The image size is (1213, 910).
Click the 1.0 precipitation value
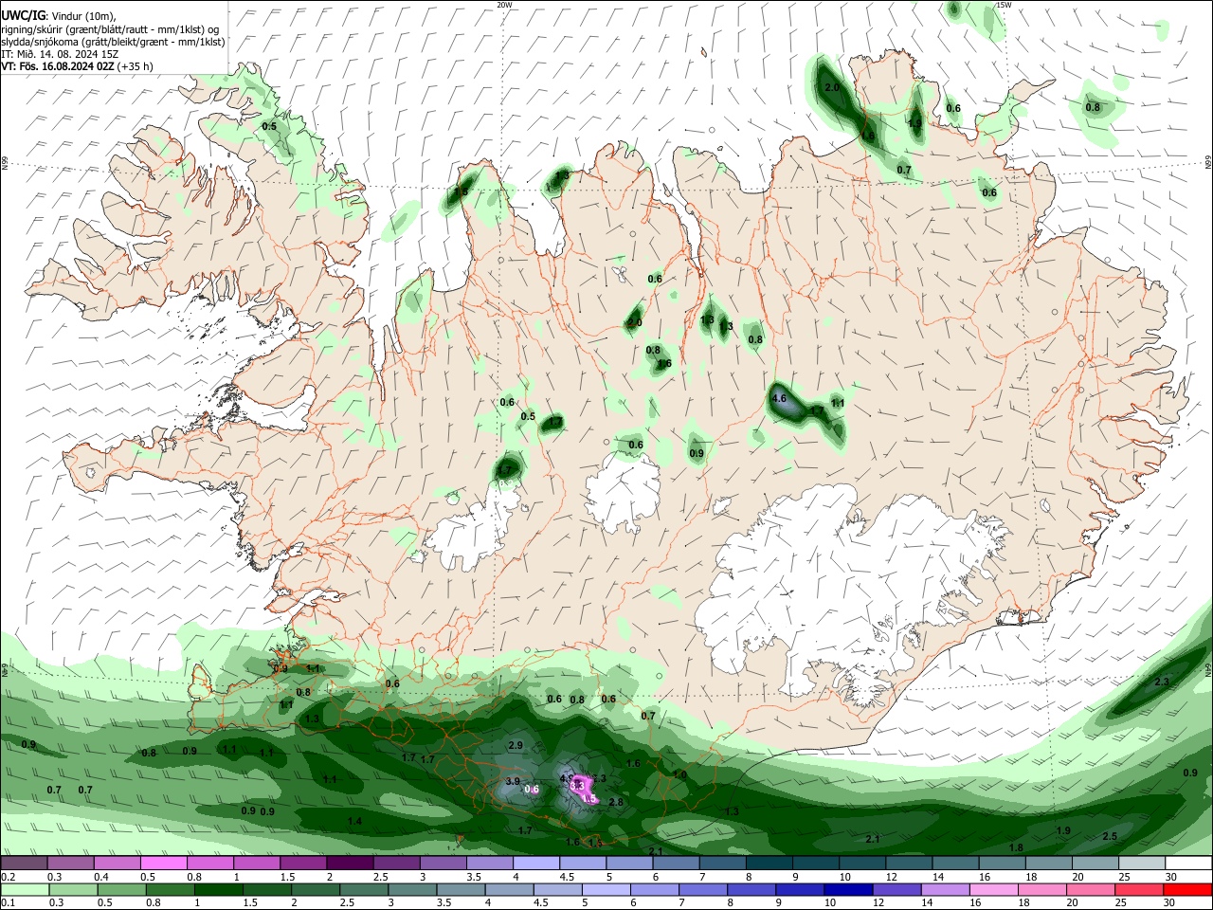679,775
